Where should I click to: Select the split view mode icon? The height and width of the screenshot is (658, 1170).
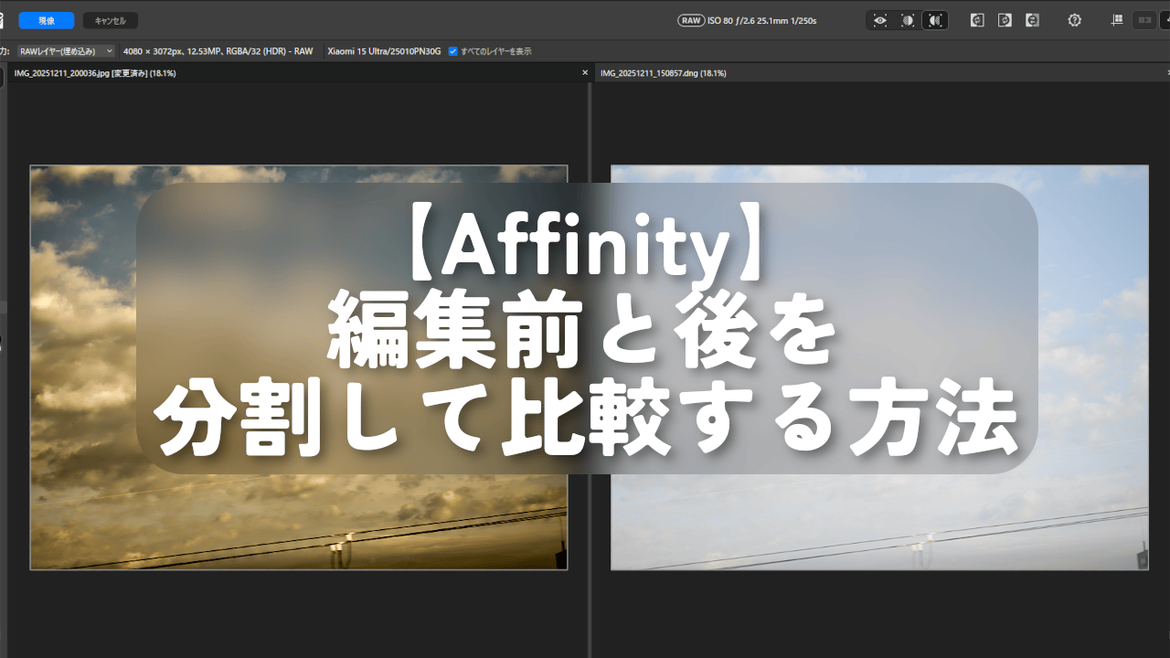point(908,20)
